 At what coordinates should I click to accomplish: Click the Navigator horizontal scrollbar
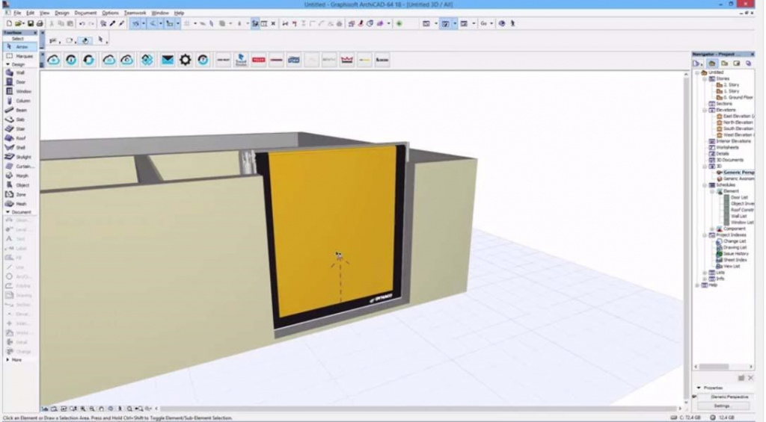[714, 367]
